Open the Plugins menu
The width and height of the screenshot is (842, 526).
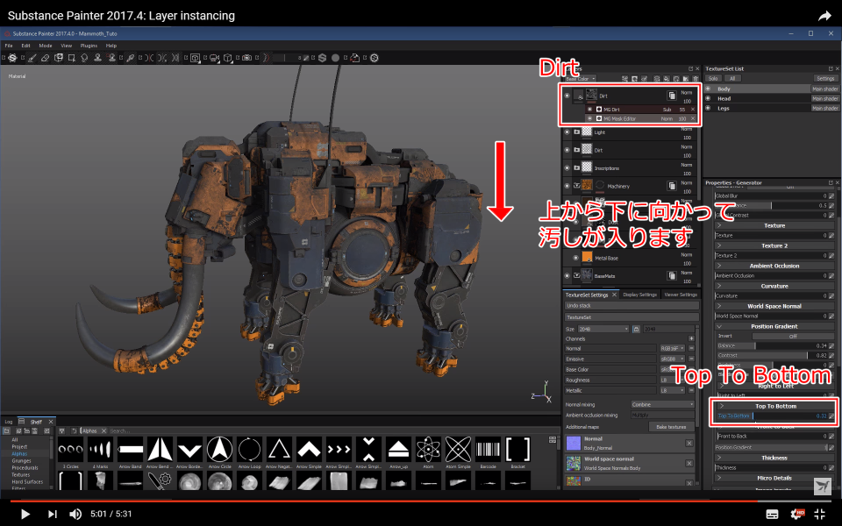[x=89, y=46]
